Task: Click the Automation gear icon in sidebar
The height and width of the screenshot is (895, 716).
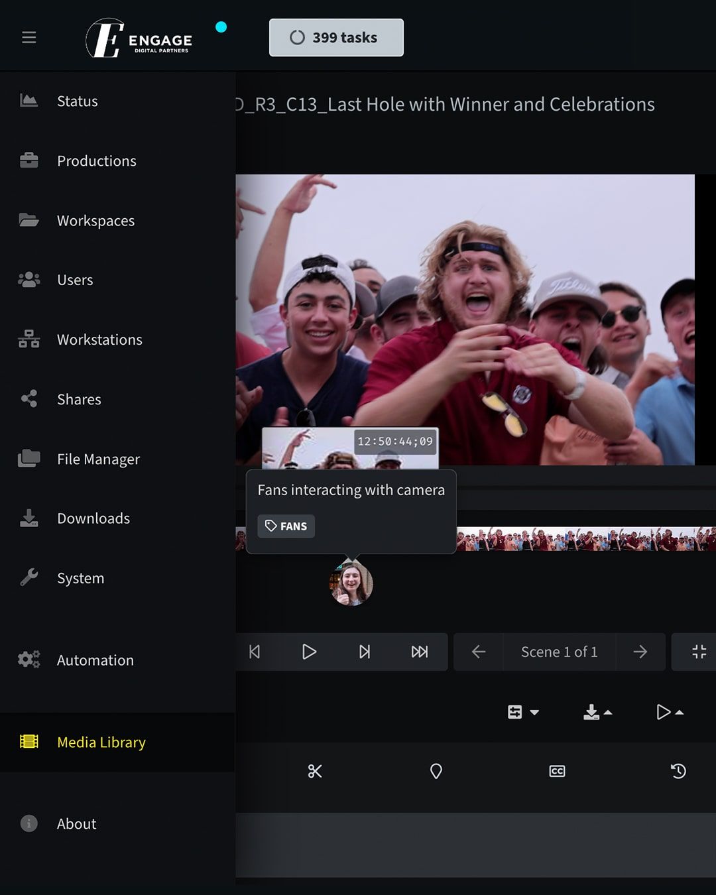Action: (29, 660)
